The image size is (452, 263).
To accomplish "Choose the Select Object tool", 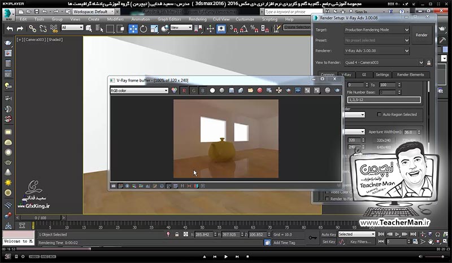I will coord(89,29).
